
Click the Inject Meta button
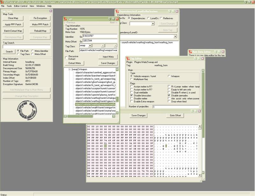click(108, 57)
